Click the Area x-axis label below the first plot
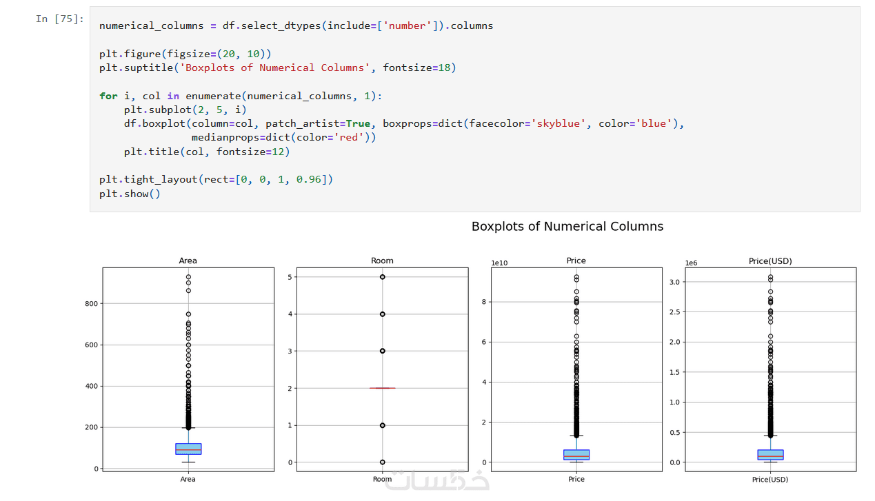The image size is (875, 501). (x=188, y=479)
